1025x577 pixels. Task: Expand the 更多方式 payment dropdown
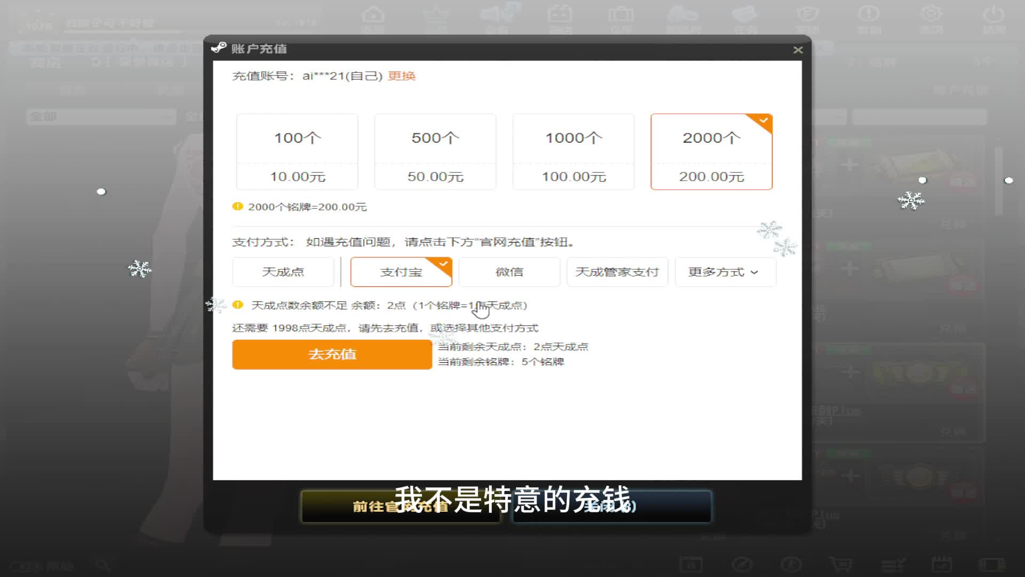pyautogui.click(x=724, y=272)
